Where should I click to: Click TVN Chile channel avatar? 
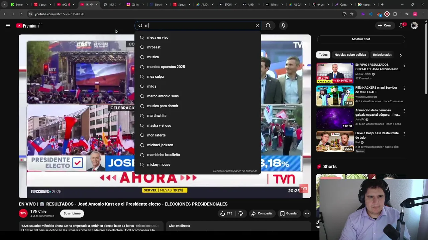coord(23,213)
